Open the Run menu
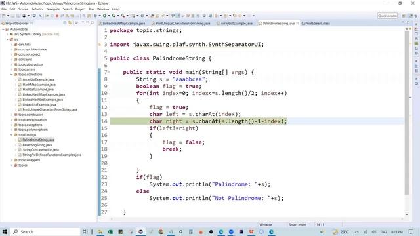The image size is (420, 236). click(x=91, y=9)
